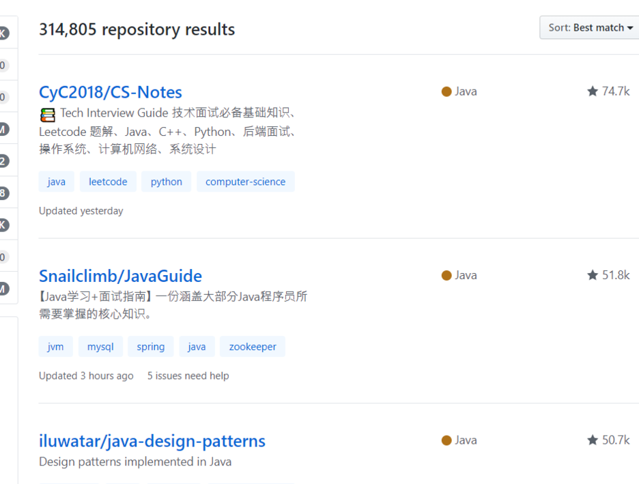
Task: Click the Java language dot for java-design-patterns
Action: point(446,440)
